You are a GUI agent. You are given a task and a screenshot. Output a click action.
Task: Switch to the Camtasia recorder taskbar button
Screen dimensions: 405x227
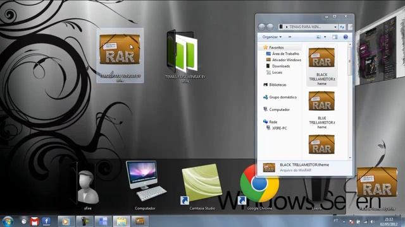pos(84,221)
